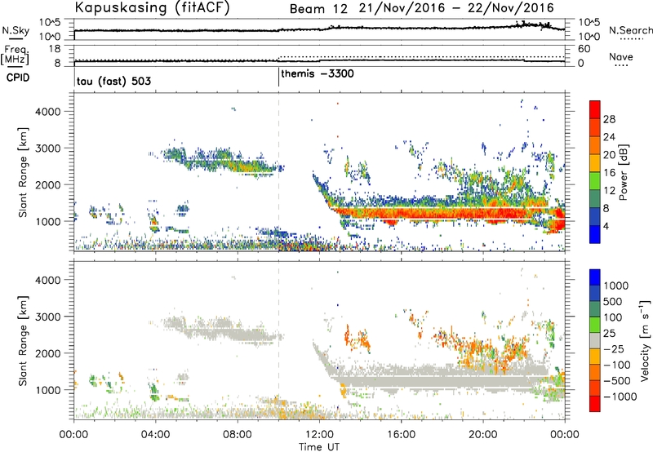
Task: Click the '18' frequency axis tick
Action: 55,49
